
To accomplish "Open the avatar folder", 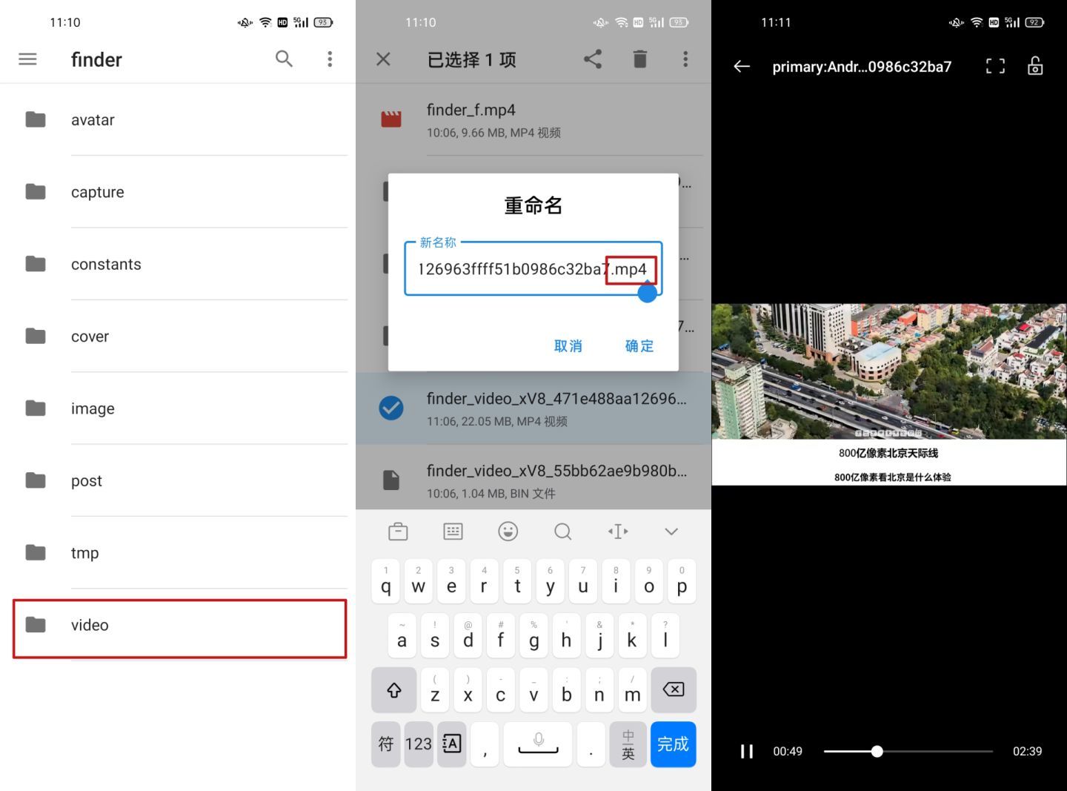I will coord(178,120).
